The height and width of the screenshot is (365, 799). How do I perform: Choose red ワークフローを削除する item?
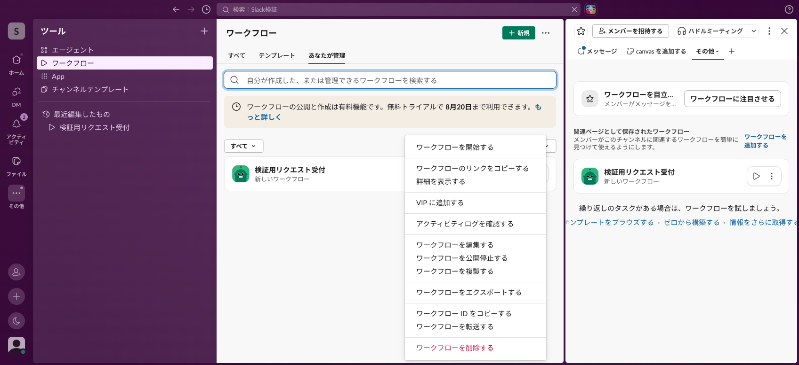point(476,348)
